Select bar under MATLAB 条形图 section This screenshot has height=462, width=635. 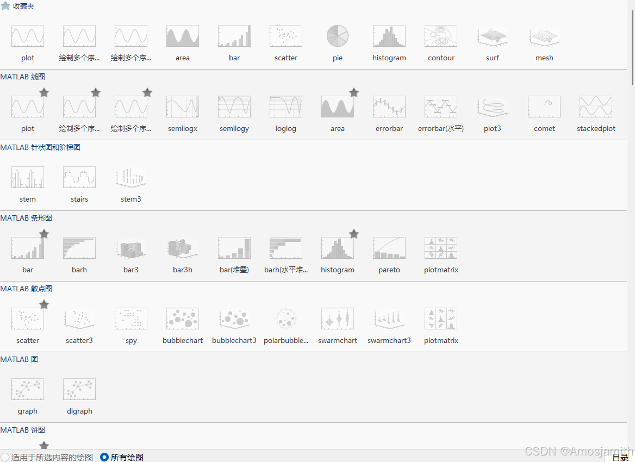(x=28, y=248)
